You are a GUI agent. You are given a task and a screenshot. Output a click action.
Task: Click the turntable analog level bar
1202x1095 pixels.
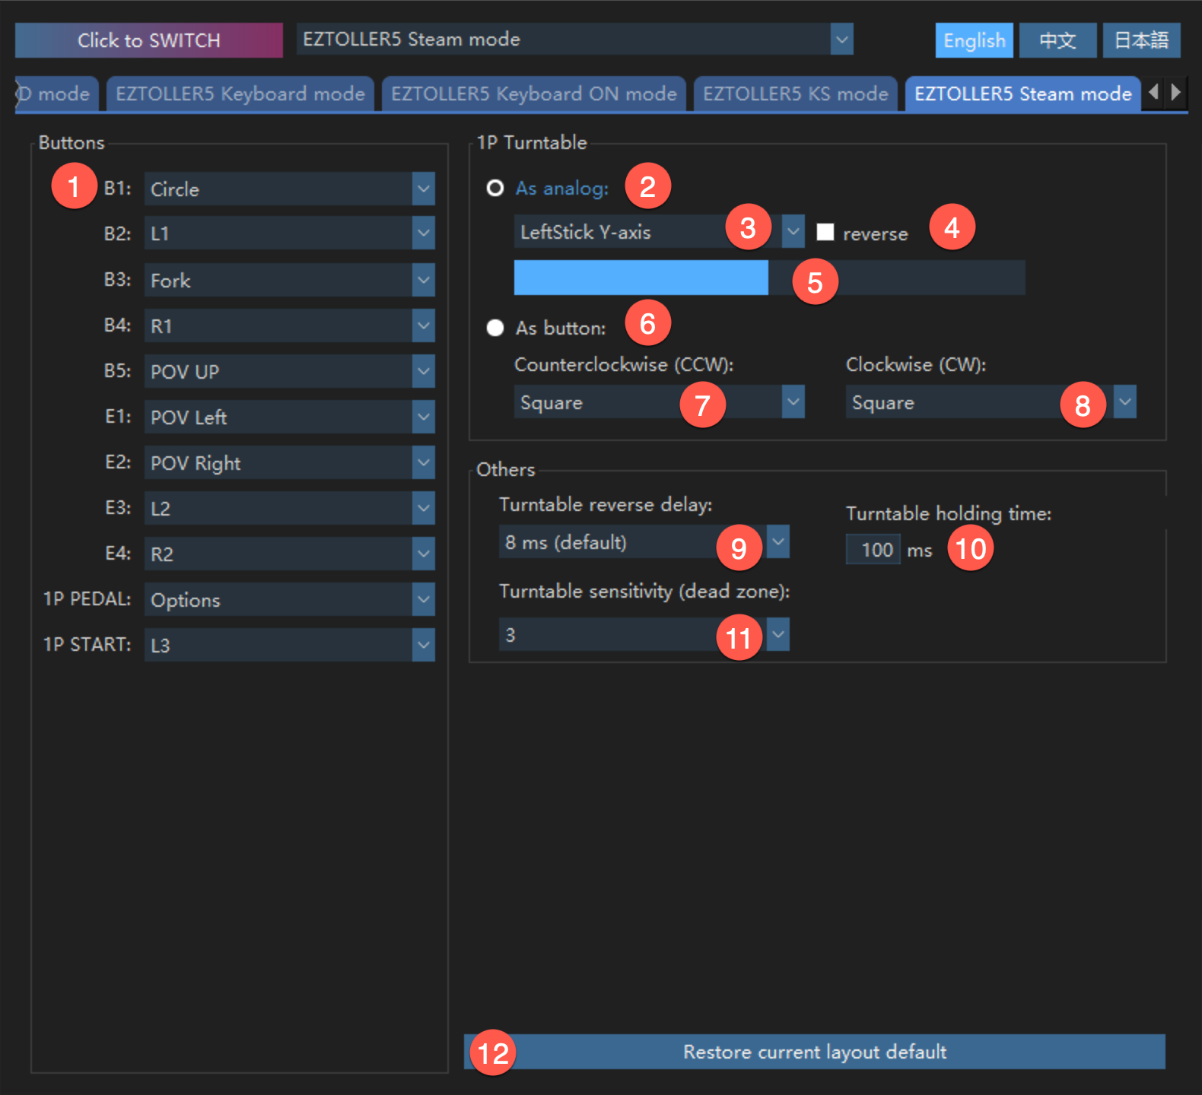(x=770, y=278)
